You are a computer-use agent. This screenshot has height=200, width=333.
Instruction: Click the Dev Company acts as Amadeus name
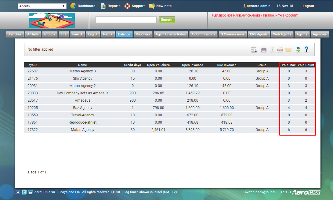click(x=83, y=93)
